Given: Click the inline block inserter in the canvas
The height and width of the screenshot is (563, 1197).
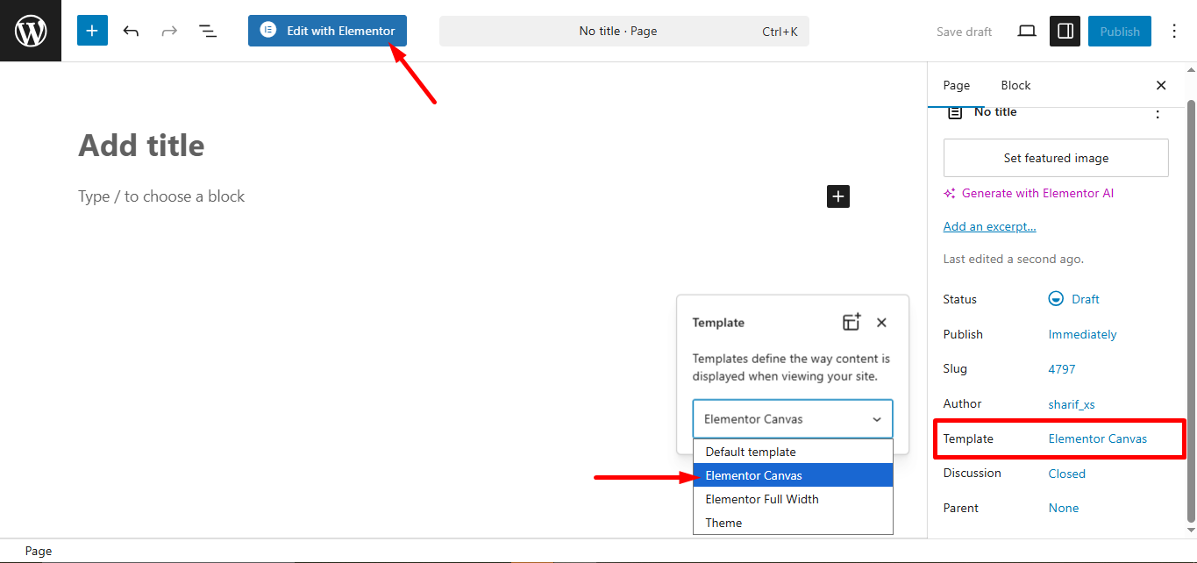Looking at the screenshot, I should [x=837, y=196].
